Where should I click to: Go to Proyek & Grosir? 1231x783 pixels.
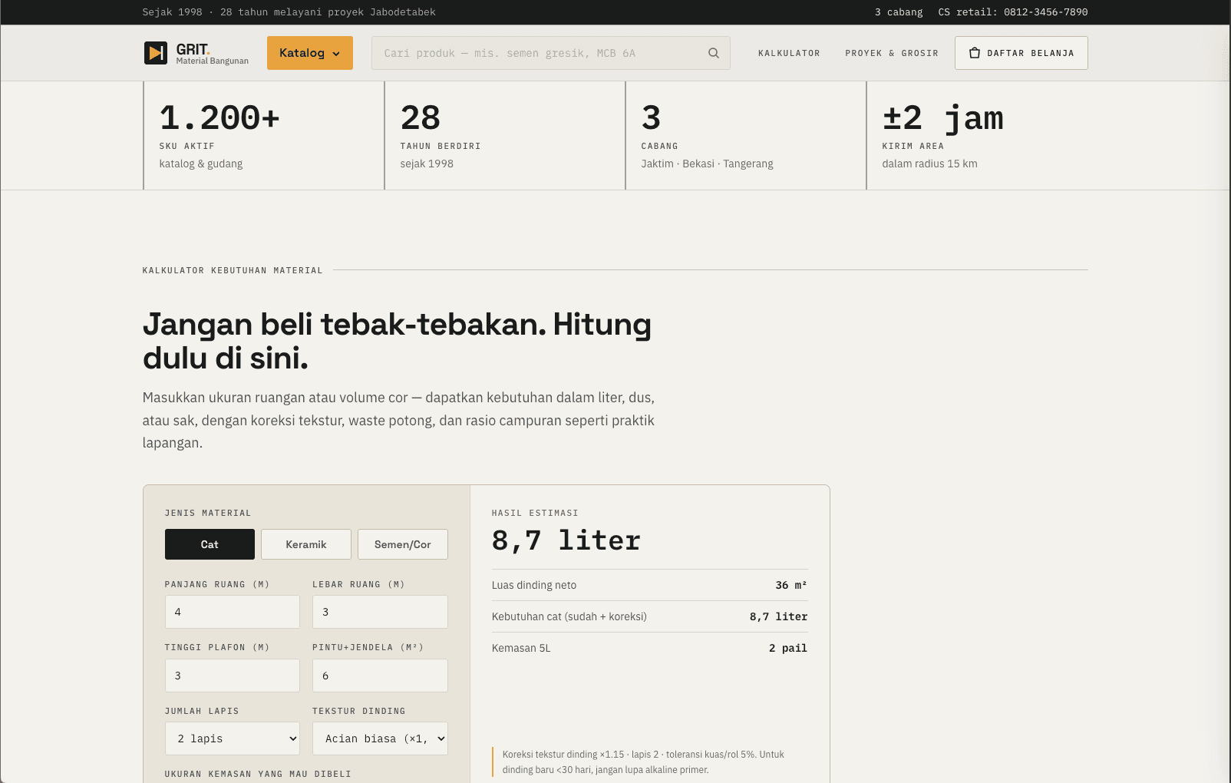click(892, 53)
